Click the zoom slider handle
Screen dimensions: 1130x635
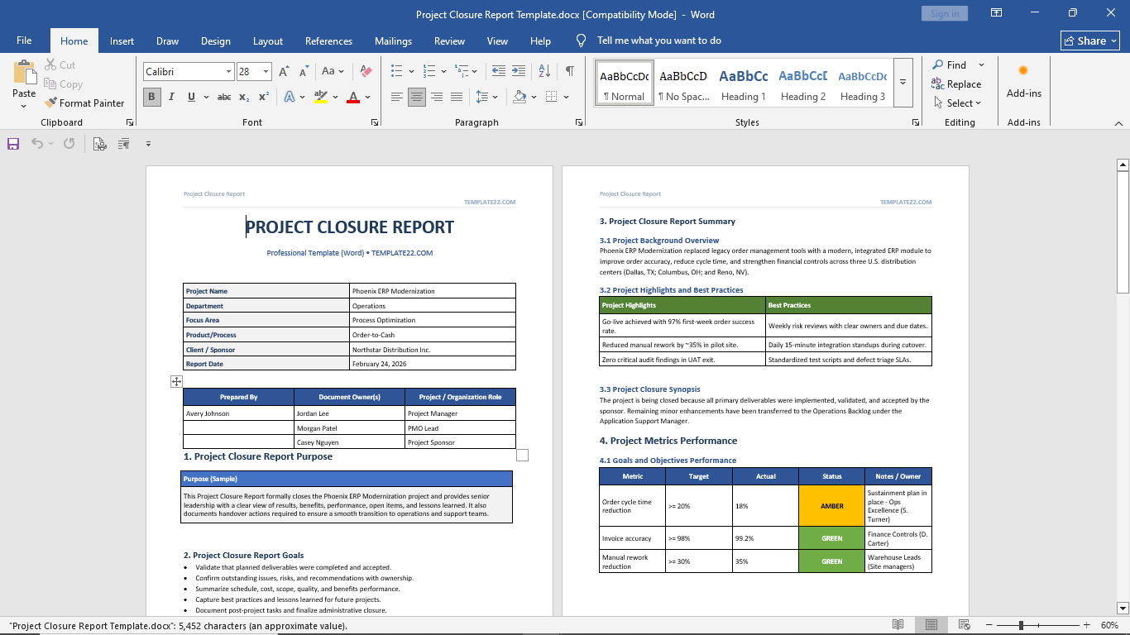pos(1022,626)
